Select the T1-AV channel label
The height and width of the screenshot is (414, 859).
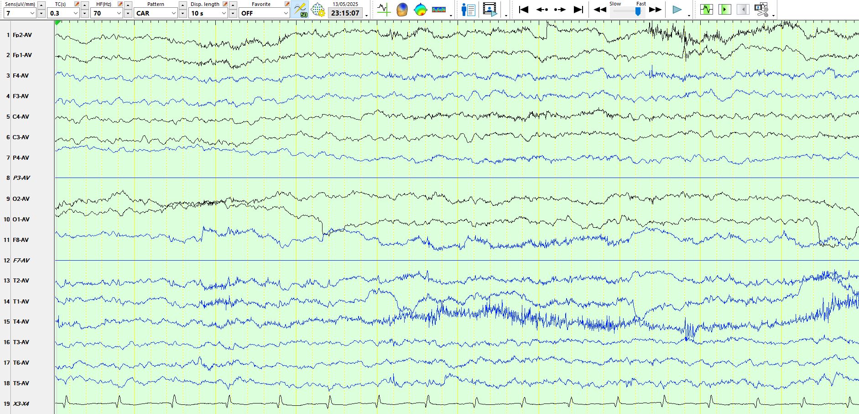[x=21, y=301]
